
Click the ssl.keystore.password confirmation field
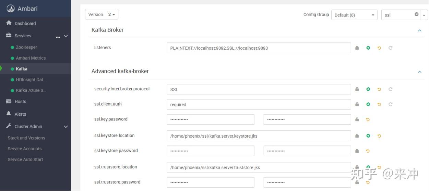pos(307,151)
